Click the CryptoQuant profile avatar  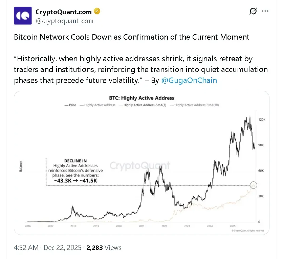click(23, 16)
